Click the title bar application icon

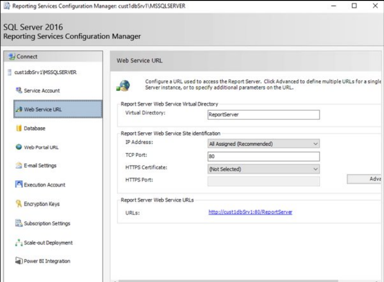coord(7,6)
